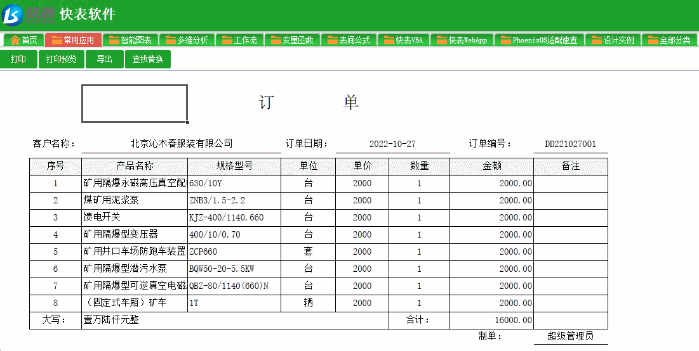Viewport: 699px width, 351px height.
Task: Click the 数量 column header
Action: tap(420, 166)
